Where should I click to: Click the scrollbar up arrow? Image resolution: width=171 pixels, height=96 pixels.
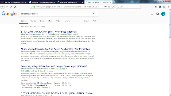pyautogui.click(x=170, y=10)
